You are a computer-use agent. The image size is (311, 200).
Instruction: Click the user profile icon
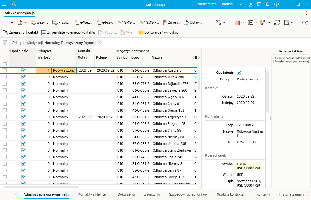click(251, 4)
